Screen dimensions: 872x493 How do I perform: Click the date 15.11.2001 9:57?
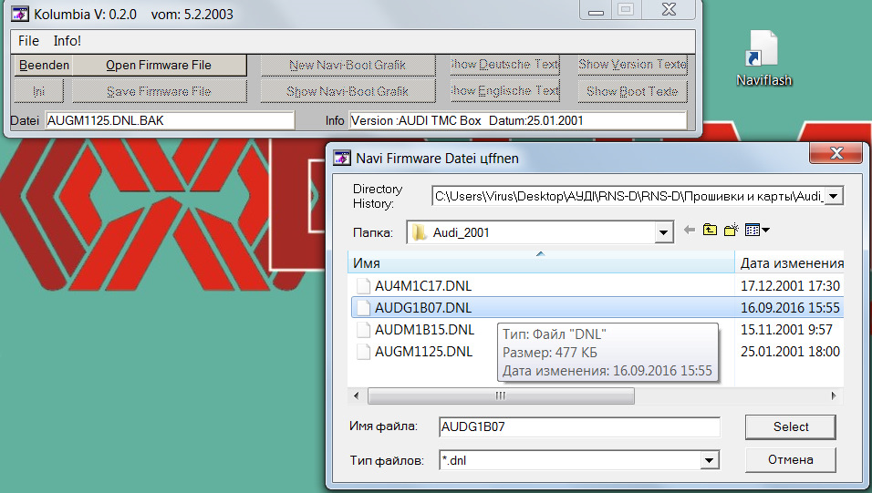(x=785, y=330)
